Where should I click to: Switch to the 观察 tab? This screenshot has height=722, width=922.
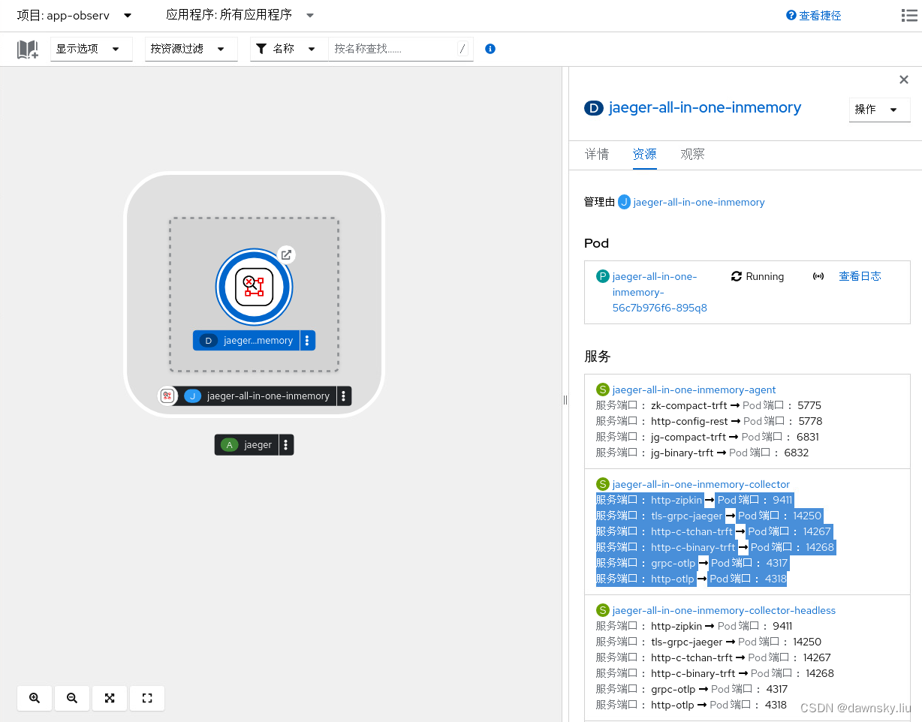(692, 155)
